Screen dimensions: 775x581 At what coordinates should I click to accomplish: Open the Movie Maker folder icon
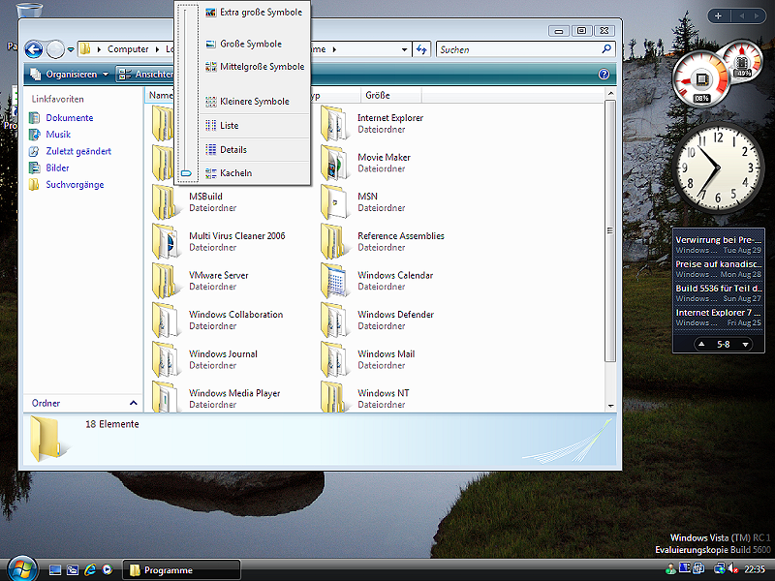333,163
